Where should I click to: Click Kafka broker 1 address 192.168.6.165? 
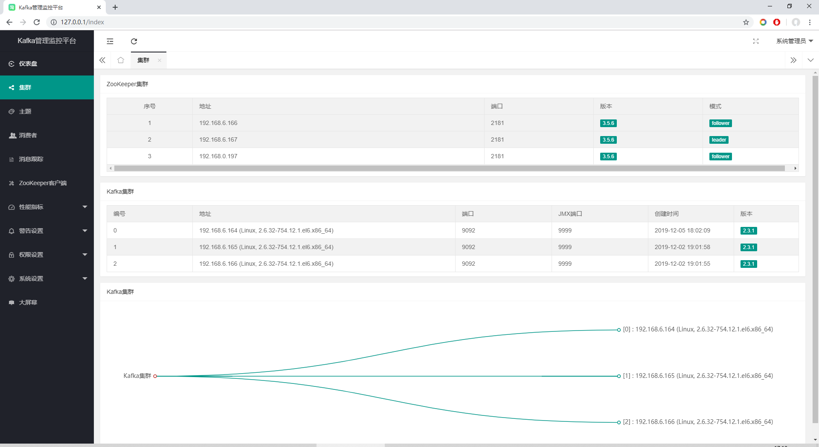tap(266, 247)
